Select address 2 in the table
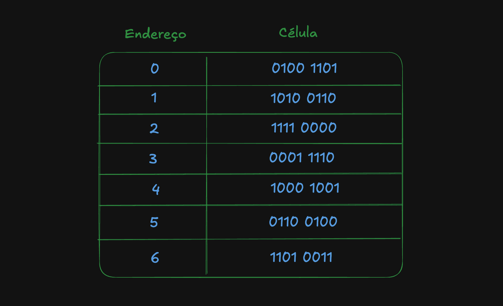 point(154,128)
